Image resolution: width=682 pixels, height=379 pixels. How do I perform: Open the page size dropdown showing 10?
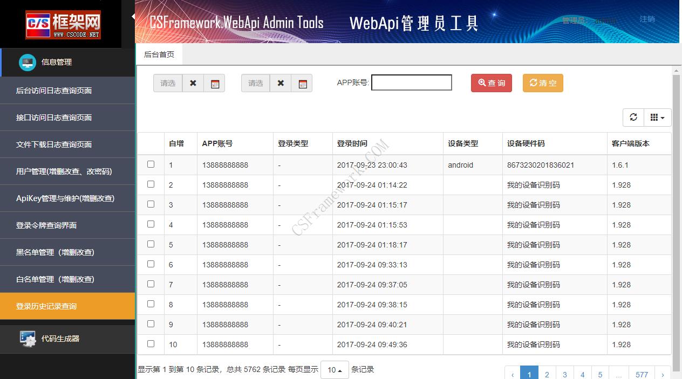[x=334, y=370]
